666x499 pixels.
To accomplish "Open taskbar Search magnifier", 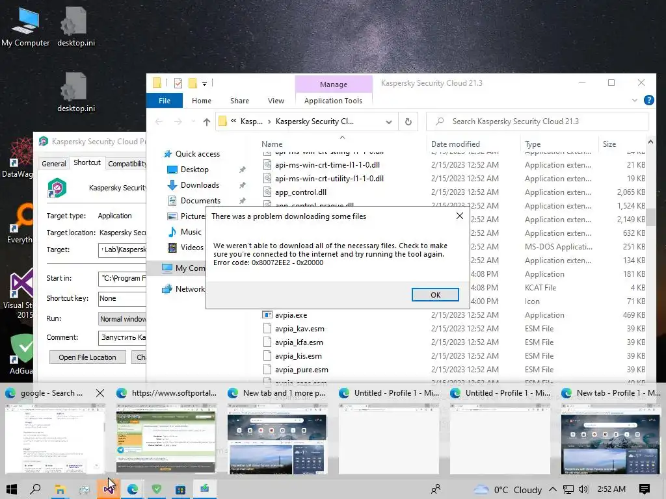I will pyautogui.click(x=36, y=489).
